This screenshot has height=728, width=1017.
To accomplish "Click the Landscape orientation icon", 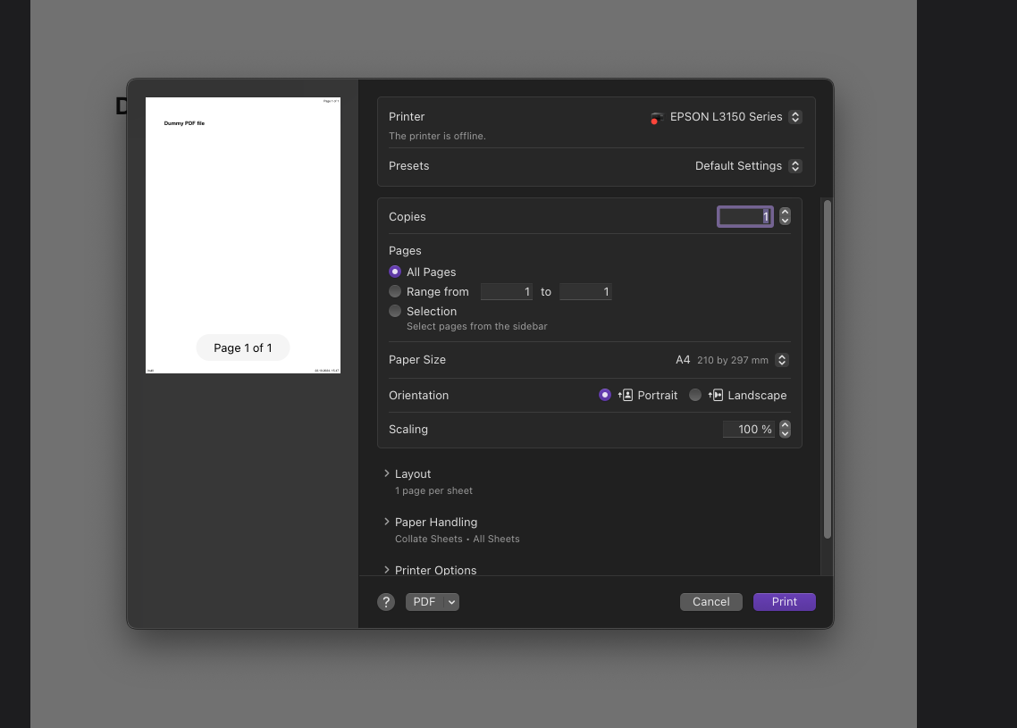I will click(716, 395).
